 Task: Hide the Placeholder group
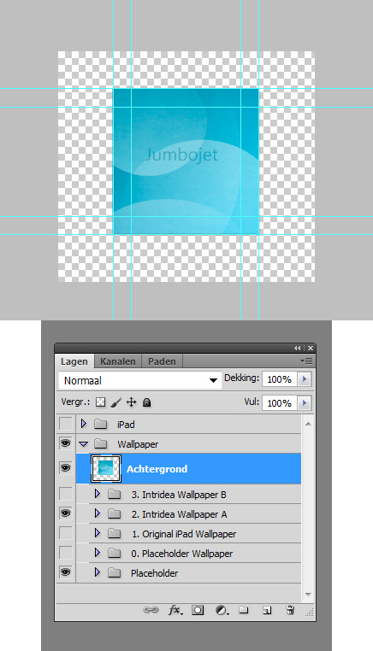[x=66, y=572]
